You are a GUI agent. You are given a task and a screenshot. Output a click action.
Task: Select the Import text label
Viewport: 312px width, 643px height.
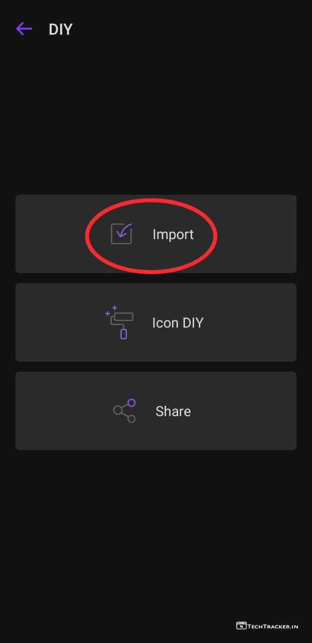173,235
